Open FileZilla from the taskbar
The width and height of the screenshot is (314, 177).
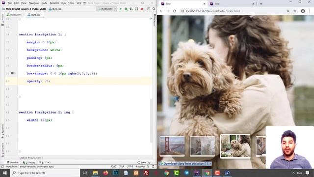146,173
